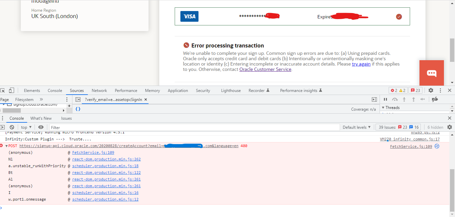Toggle the console sidebar icon
This screenshot has width=455, height=217.
pyautogui.click(x=3, y=127)
